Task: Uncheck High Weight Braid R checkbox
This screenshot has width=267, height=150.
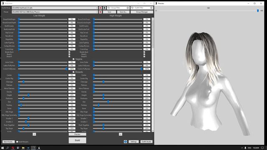Action: (144, 57)
